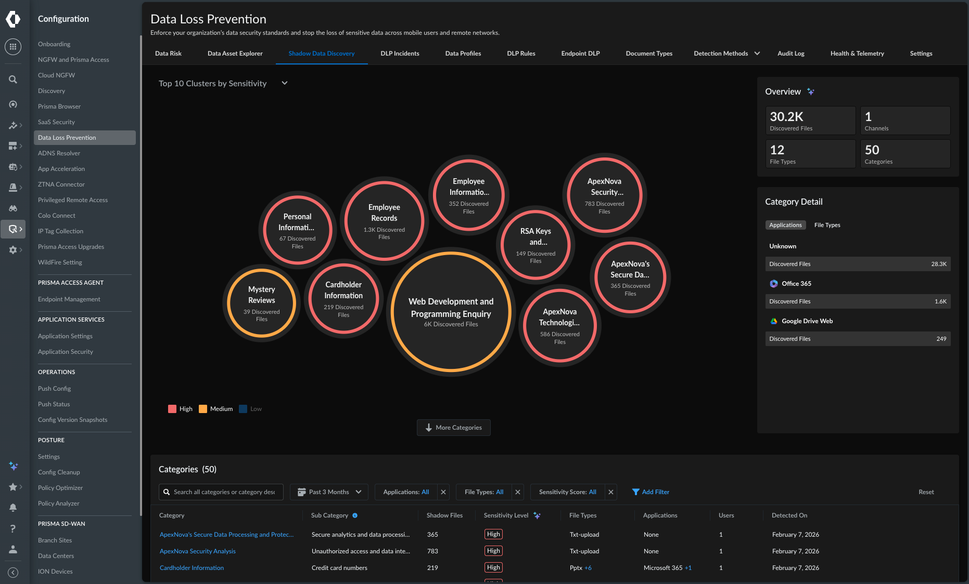Remove the Sensitivity Score filter with X
Screen dimensions: 969x584
(x=611, y=492)
